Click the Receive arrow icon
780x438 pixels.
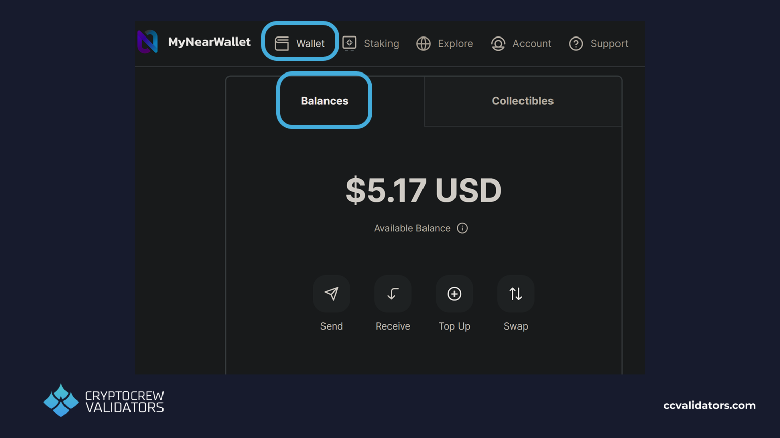click(x=393, y=294)
